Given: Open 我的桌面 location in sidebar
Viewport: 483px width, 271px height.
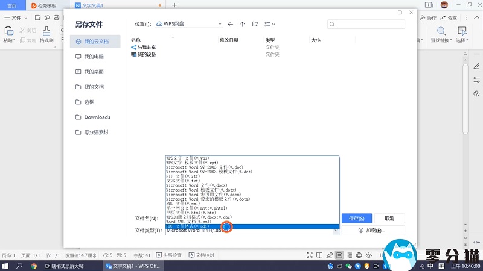Looking at the screenshot, I should point(95,72).
